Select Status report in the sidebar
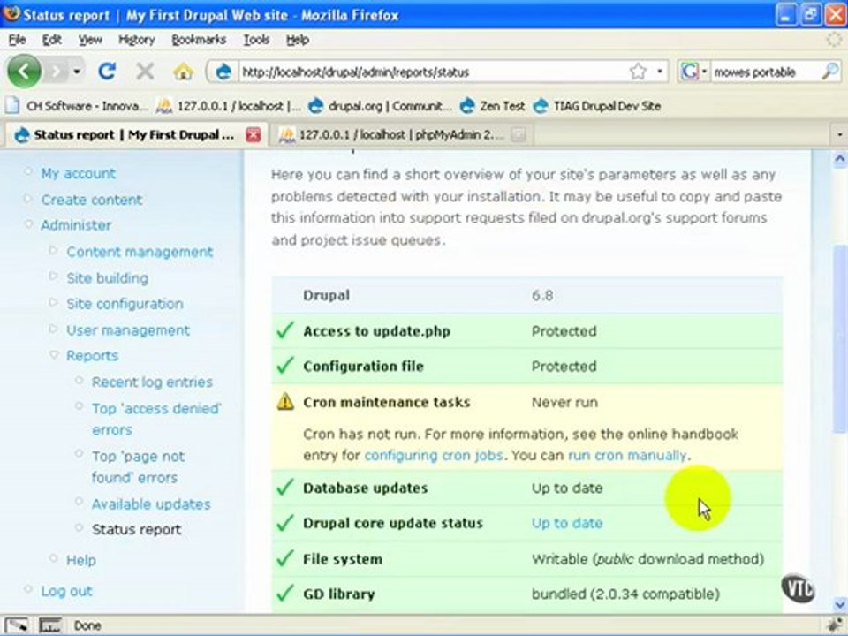The height and width of the screenshot is (636, 848). pyautogui.click(x=136, y=529)
